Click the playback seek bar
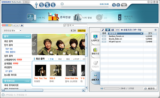The height and width of the screenshot is (98, 160). click(x=85, y=7)
